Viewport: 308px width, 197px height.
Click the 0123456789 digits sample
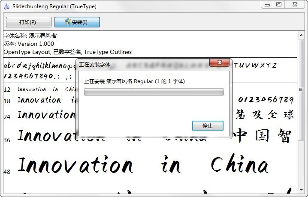click(x=266, y=100)
